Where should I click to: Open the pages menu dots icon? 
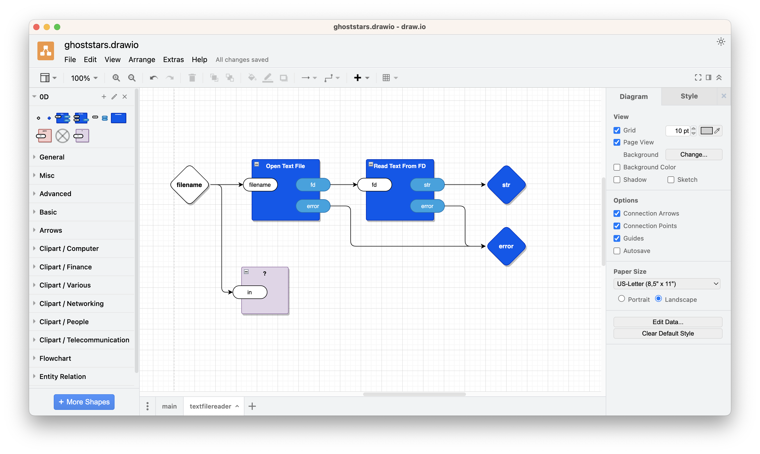click(148, 406)
